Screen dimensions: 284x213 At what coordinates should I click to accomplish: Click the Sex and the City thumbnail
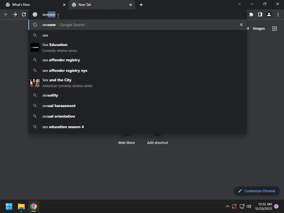coord(35,83)
